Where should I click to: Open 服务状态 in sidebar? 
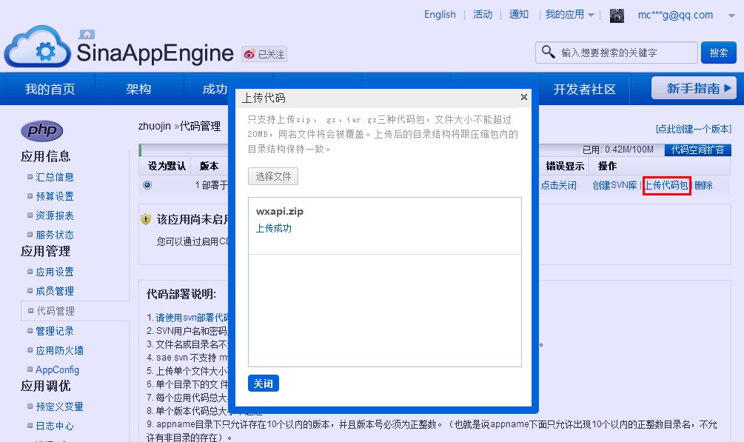[x=55, y=235]
